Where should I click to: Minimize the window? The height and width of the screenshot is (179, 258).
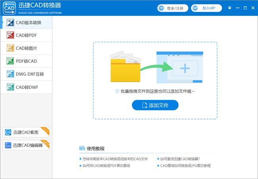click(237, 8)
